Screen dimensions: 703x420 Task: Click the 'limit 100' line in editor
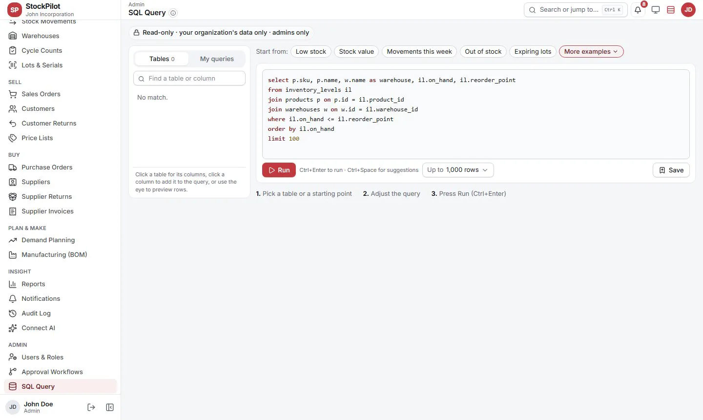point(284,139)
